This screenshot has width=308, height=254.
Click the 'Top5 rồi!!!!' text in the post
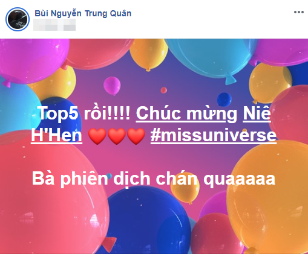pyautogui.click(x=84, y=113)
